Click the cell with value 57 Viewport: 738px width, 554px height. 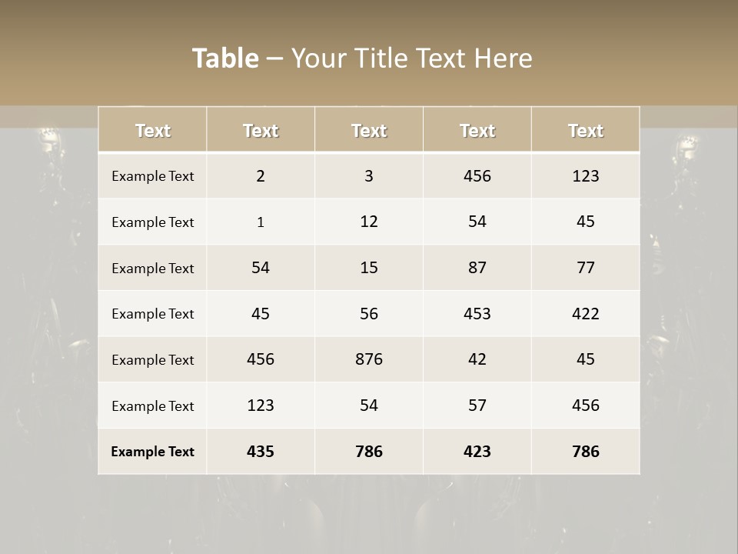[x=477, y=405]
